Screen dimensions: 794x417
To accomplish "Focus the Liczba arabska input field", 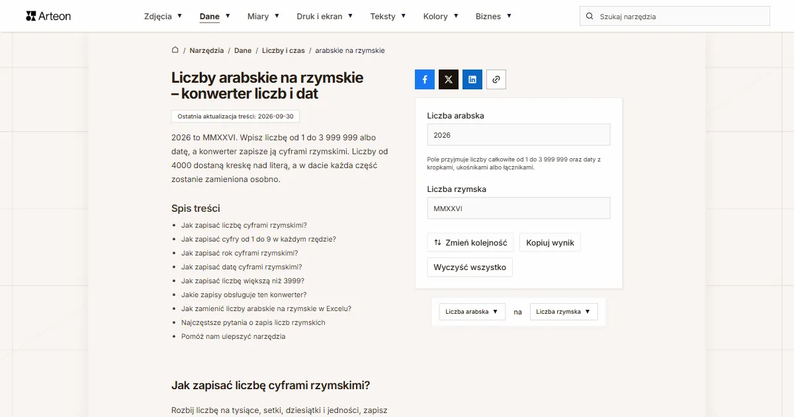I will (x=519, y=135).
